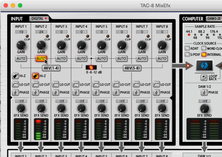Click the DAW 1/2 stereo level meter
The height and width of the screenshot is (157, 222).
[x=205, y=129]
